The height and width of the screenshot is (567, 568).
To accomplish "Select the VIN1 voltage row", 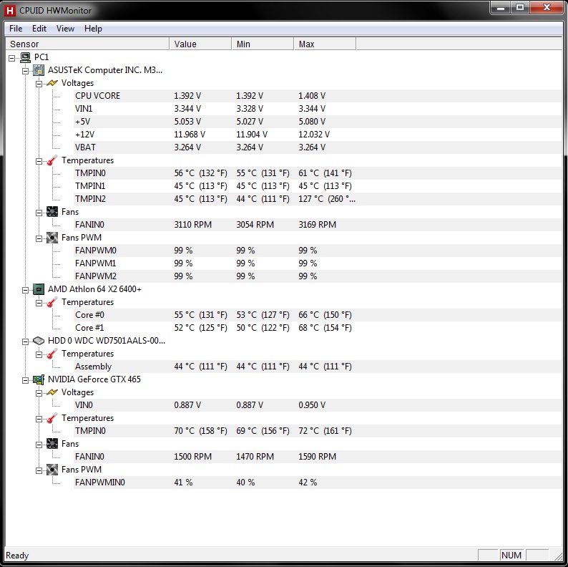I will coord(318,109).
